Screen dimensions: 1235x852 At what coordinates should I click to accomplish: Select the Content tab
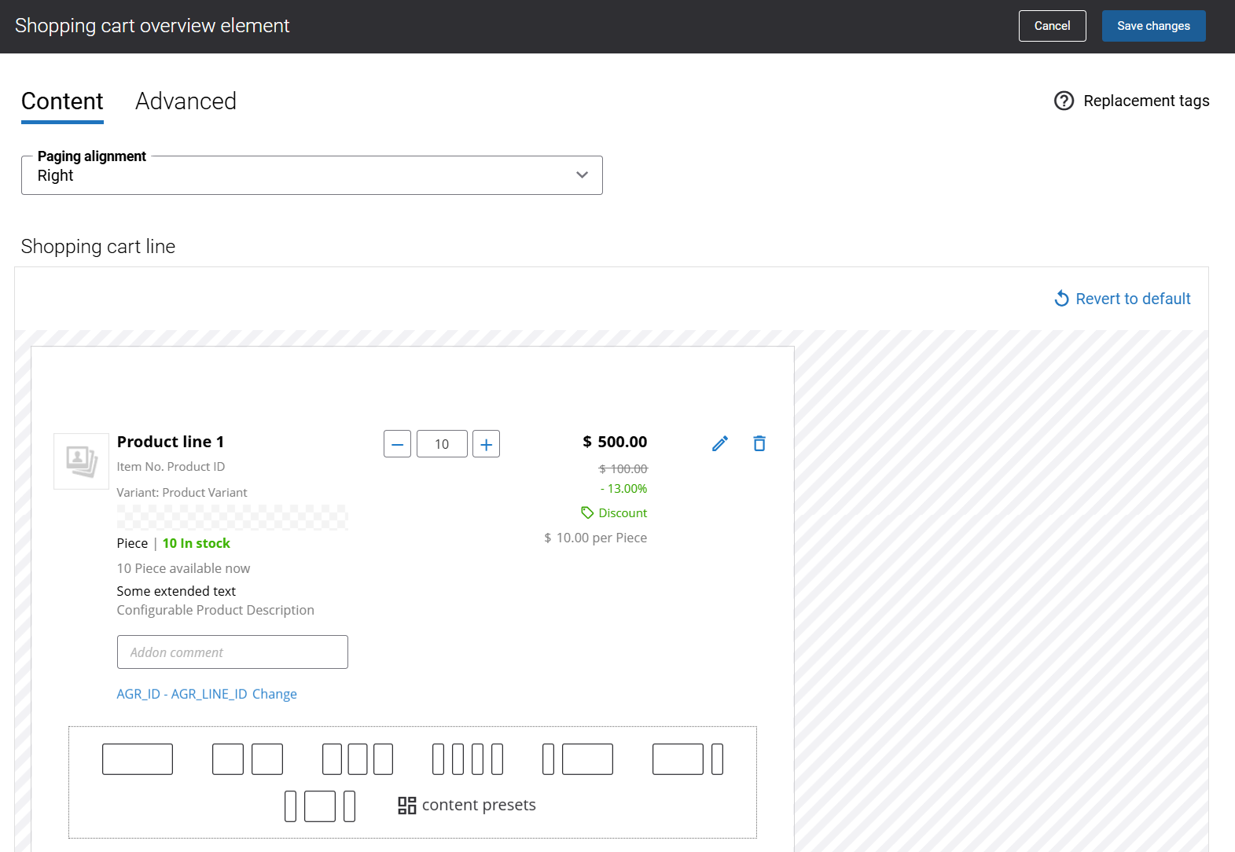coord(62,101)
